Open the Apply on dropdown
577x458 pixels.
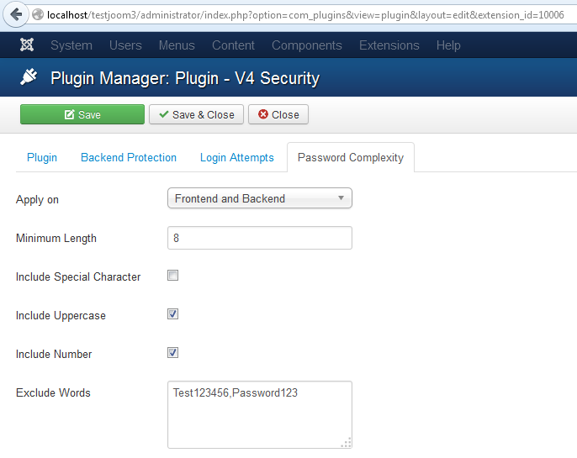click(x=259, y=198)
